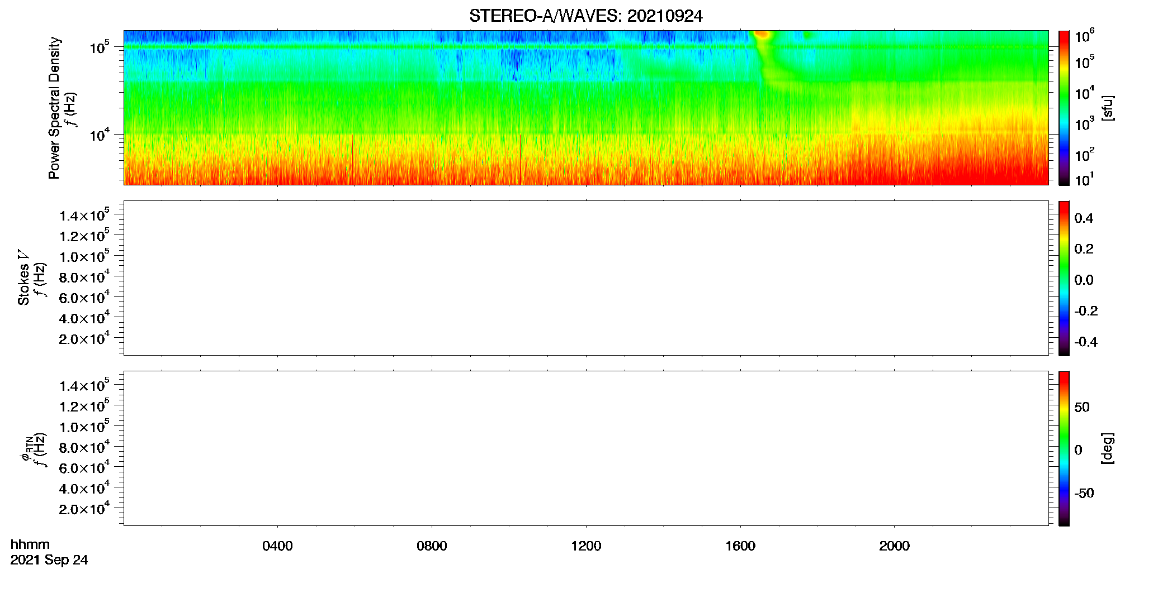Viewport: 1172px width, 603px height.
Task: Click the STEREO-A/WAVES: 20210924 plot title
Action: tap(585, 16)
